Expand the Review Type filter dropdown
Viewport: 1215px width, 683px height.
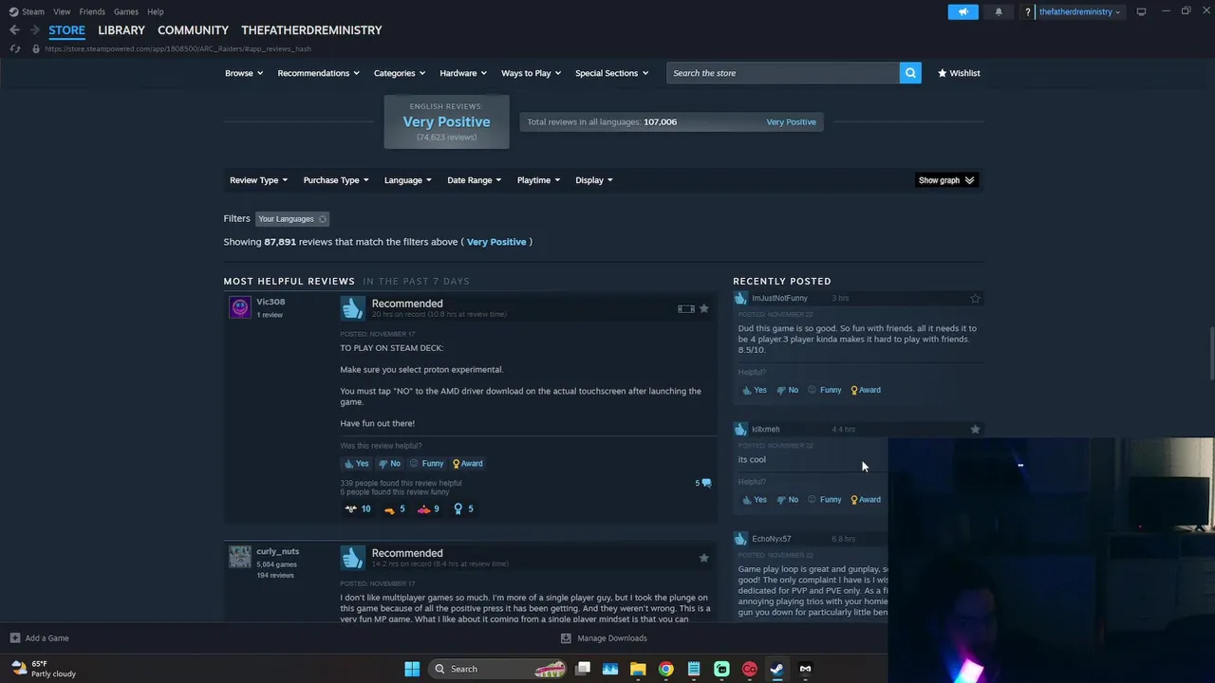pyautogui.click(x=258, y=180)
